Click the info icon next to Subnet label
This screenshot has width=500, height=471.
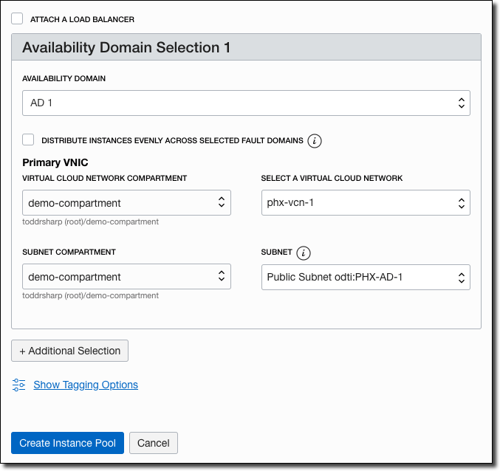(303, 253)
